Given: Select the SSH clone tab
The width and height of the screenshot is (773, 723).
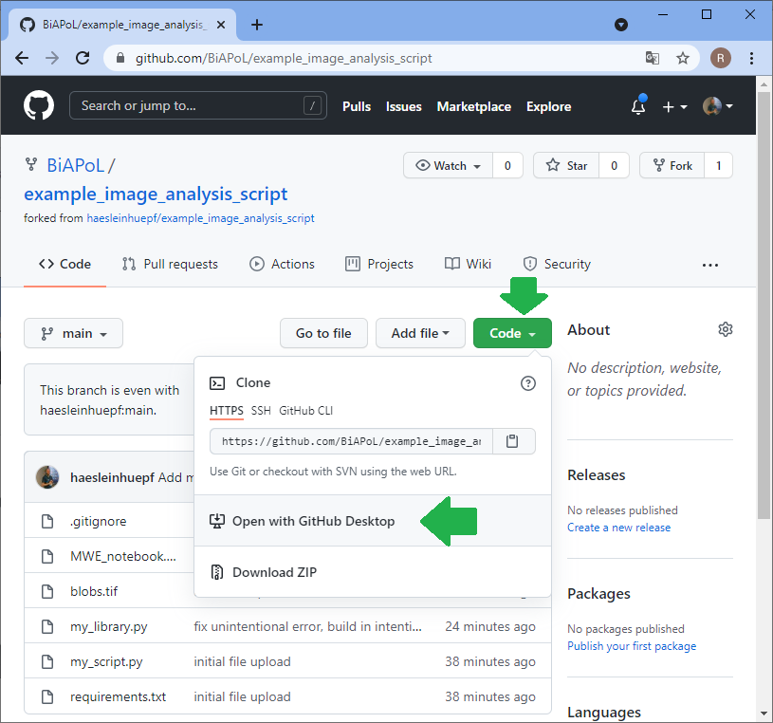Looking at the screenshot, I should tap(261, 411).
